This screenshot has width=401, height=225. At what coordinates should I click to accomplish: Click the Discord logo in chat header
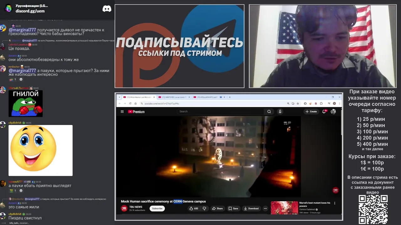point(107,9)
